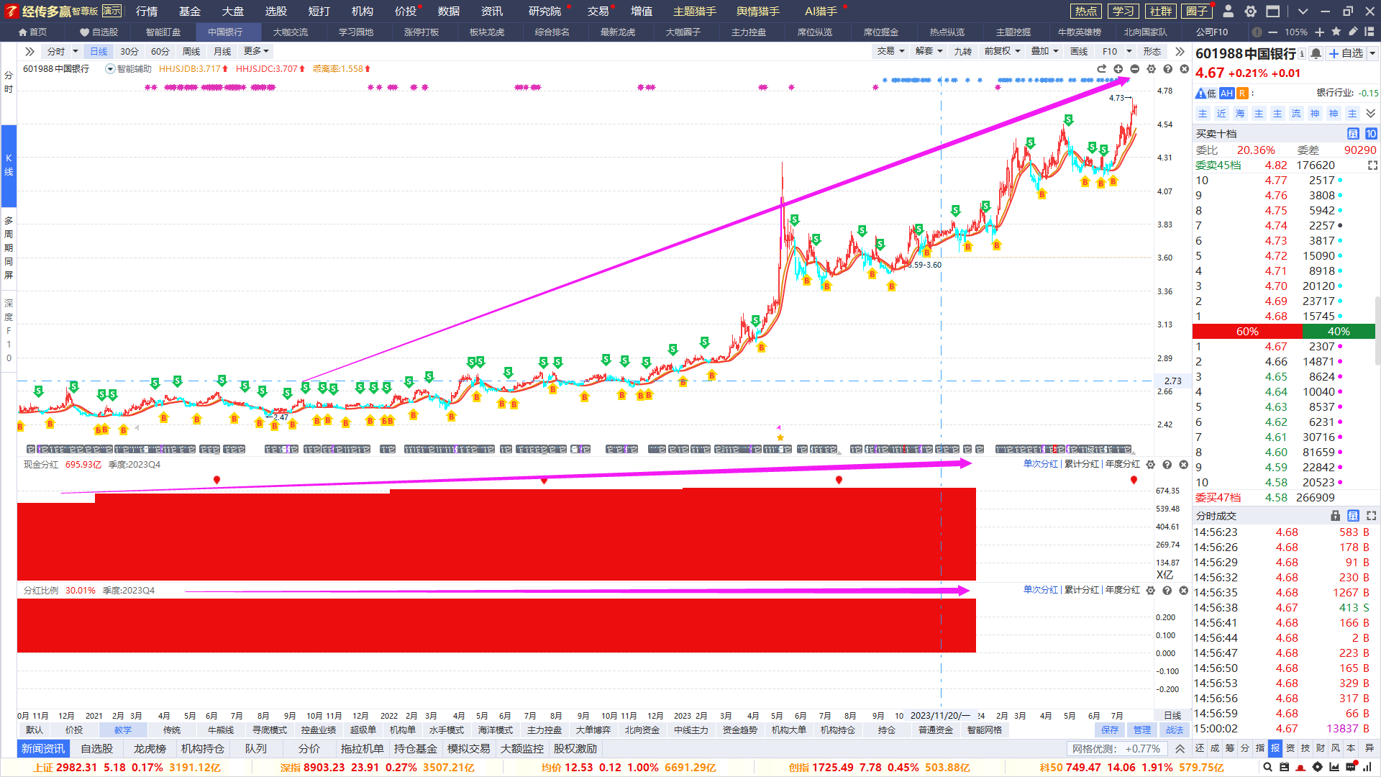Close the 分红比例 indicator panel
Viewport: 1381px width, 777px height.
[1184, 591]
